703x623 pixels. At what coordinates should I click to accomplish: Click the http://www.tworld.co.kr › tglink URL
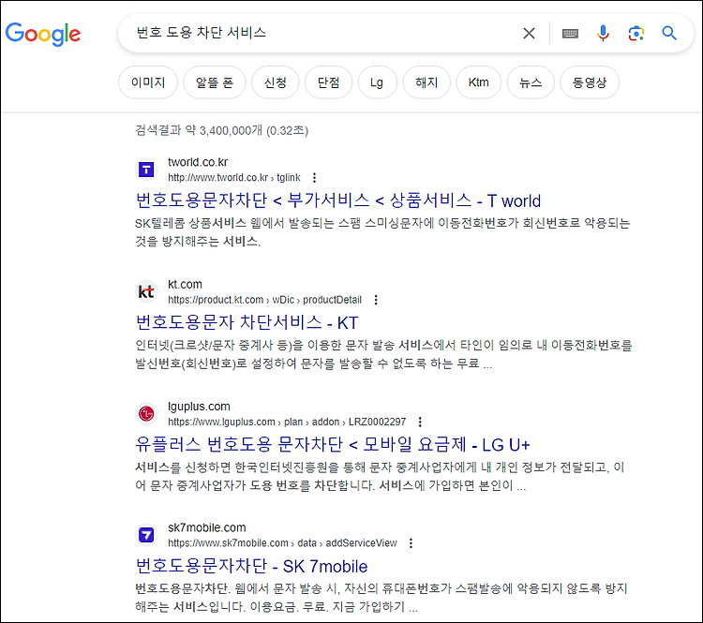pyautogui.click(x=234, y=178)
